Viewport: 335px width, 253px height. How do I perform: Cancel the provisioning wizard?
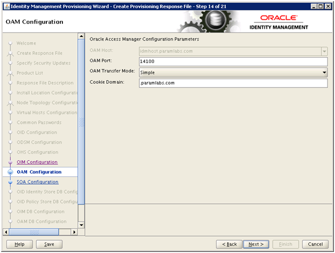(315, 244)
